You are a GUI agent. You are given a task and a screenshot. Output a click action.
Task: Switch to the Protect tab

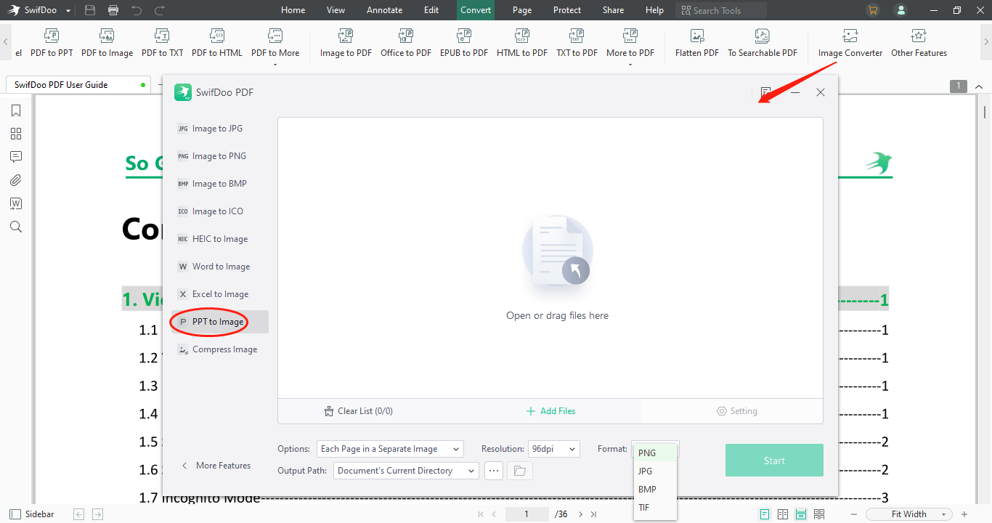click(567, 10)
